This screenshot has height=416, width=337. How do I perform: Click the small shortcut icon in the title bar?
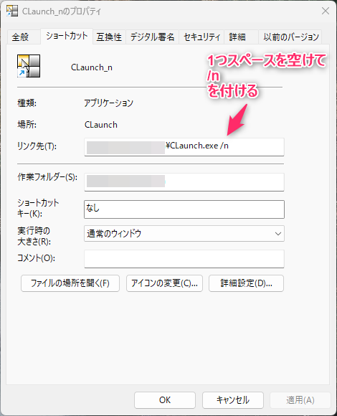[x=12, y=11]
